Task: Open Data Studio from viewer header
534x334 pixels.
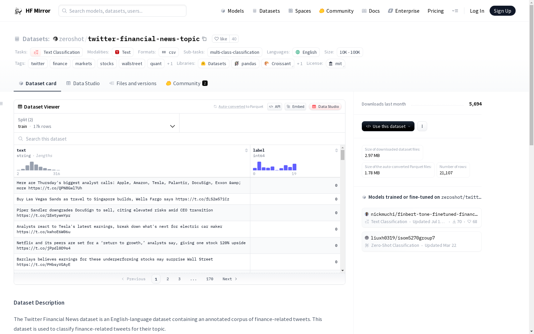Action: click(325, 107)
